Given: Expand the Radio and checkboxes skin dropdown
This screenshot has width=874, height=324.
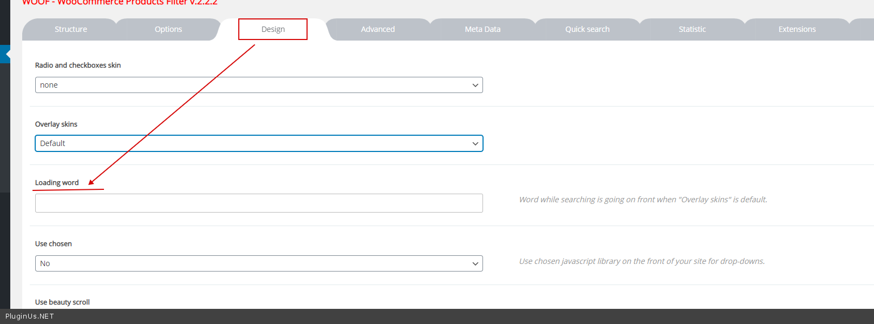Looking at the screenshot, I should [259, 85].
